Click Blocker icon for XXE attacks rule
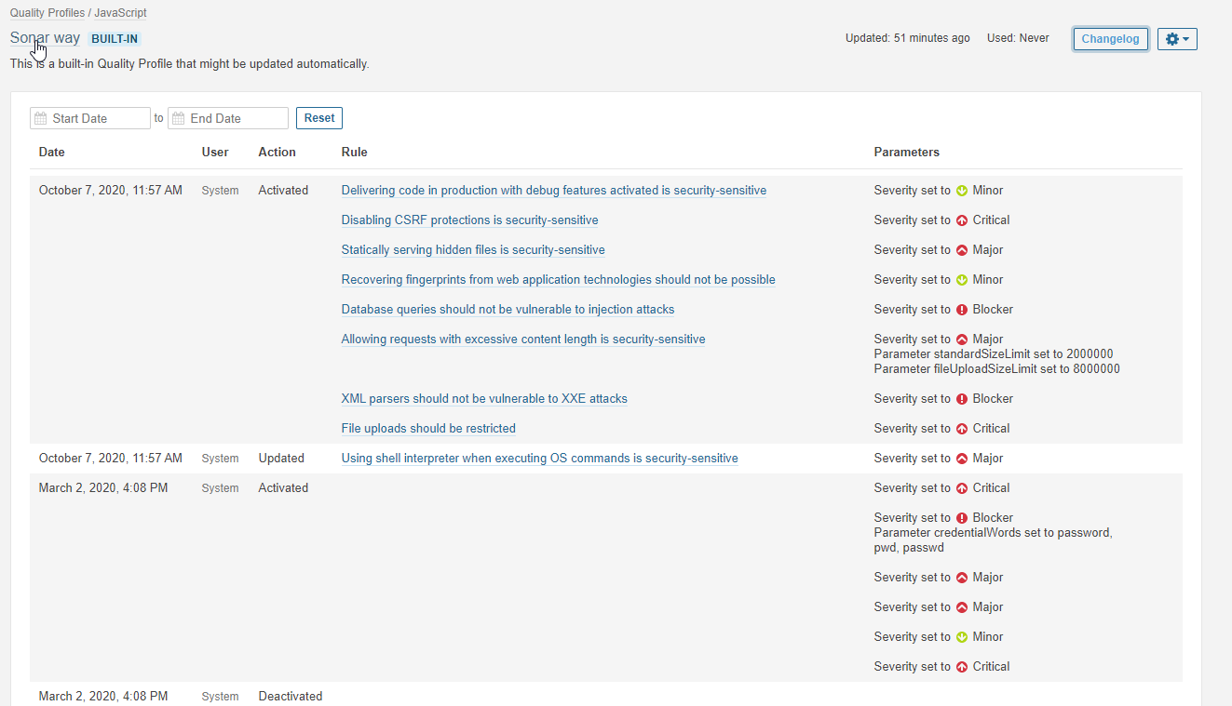Screen dimensions: 1232x706 [x=962, y=399]
